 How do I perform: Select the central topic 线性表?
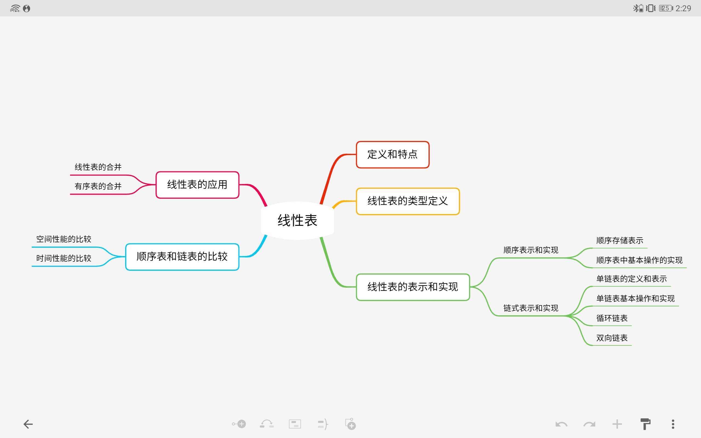pos(297,220)
